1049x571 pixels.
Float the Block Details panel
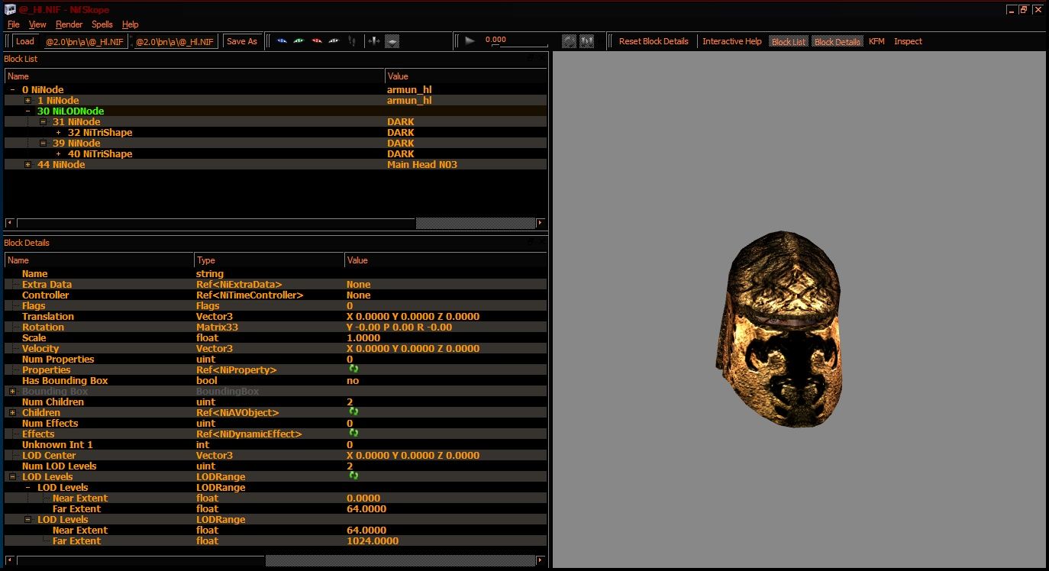click(531, 242)
